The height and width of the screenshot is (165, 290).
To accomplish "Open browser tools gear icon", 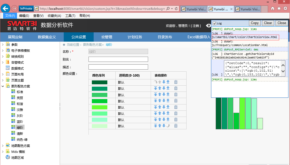I will click(285, 8).
